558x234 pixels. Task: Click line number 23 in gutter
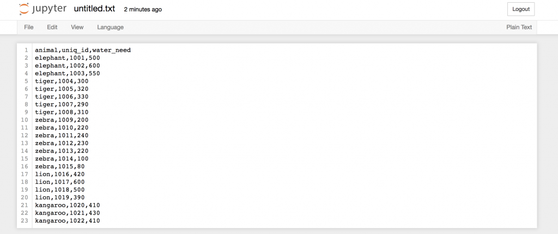coord(25,220)
